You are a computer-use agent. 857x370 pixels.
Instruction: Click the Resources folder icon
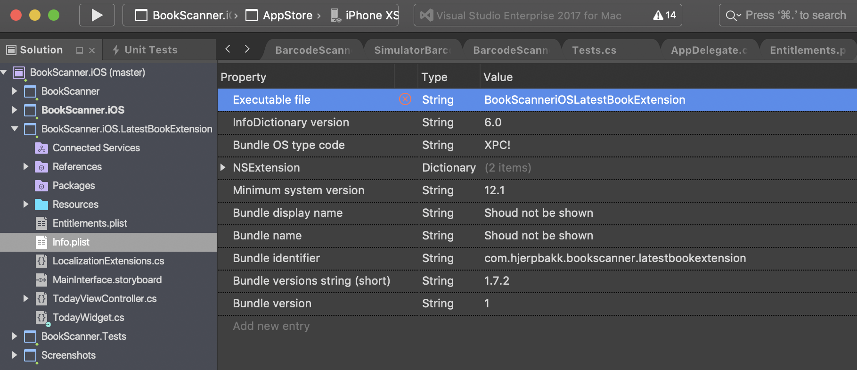coord(41,205)
